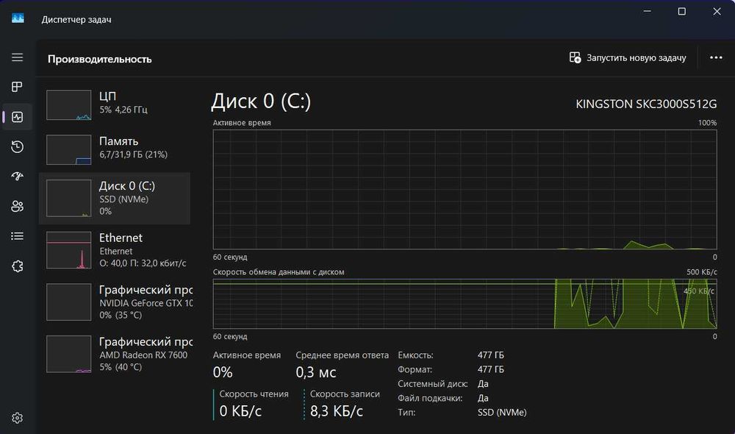Click the "SSD (NVMe)" value next to Тип

click(502, 413)
